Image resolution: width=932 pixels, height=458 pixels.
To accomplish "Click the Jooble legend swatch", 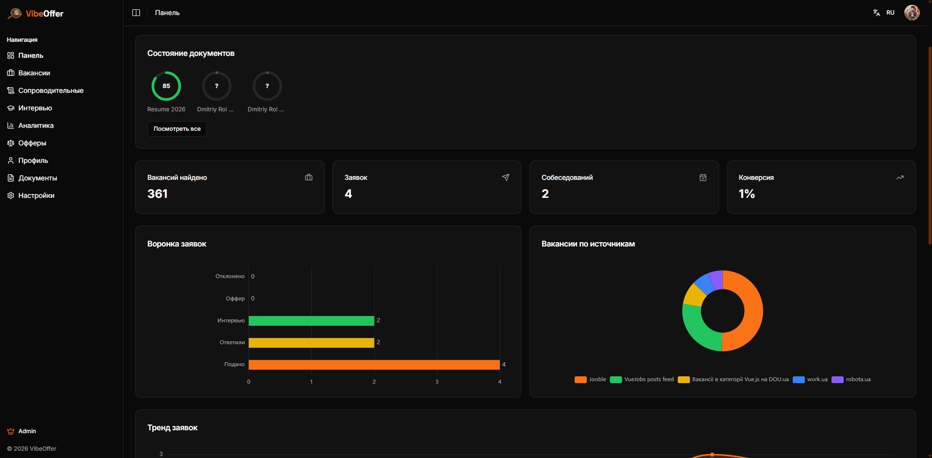I will tap(580, 380).
